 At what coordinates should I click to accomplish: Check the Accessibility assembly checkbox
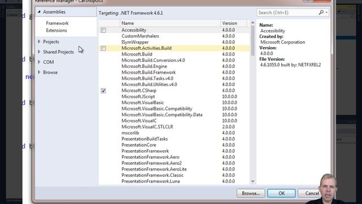[103, 30]
